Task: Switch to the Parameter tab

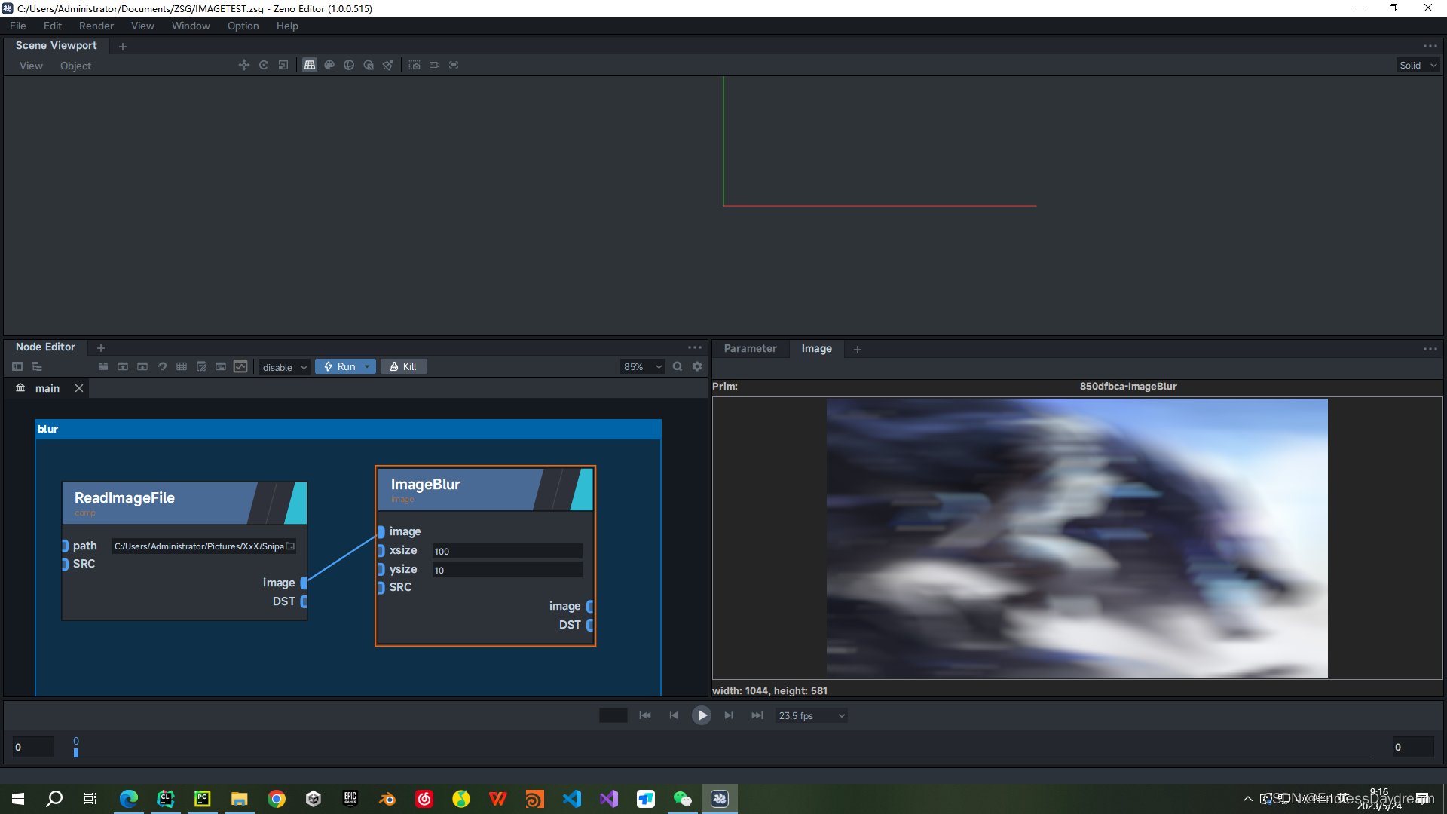Action: click(x=750, y=348)
